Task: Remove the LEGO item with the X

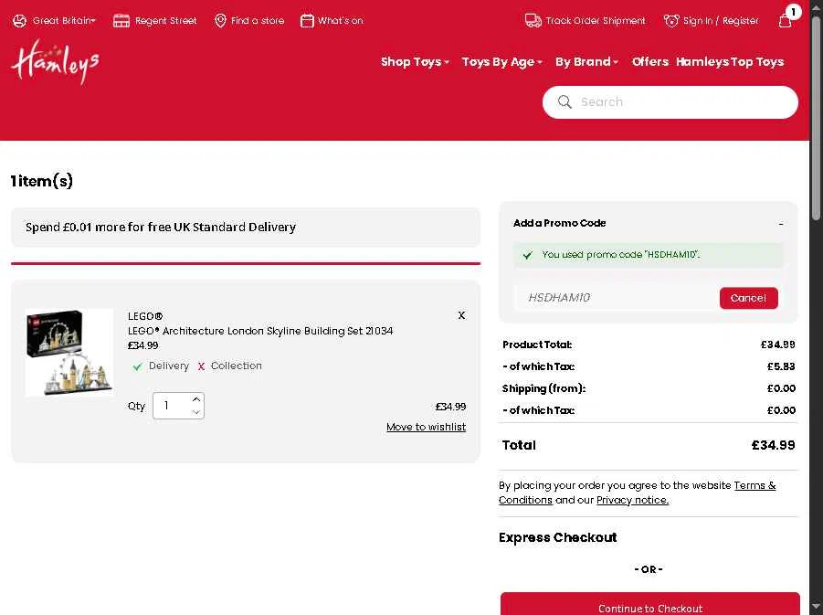Action: (x=461, y=315)
